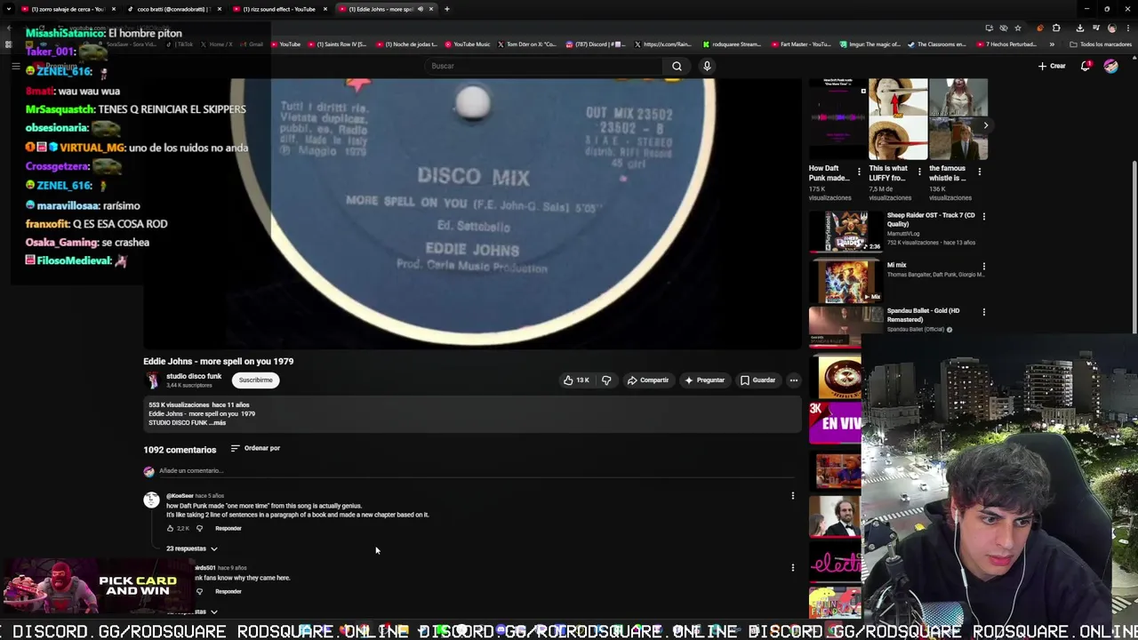Image resolution: width=1138 pixels, height=640 pixels.
Task: Open the 7 Hechos Perturbad bookmark
Action: pyautogui.click(x=1008, y=44)
